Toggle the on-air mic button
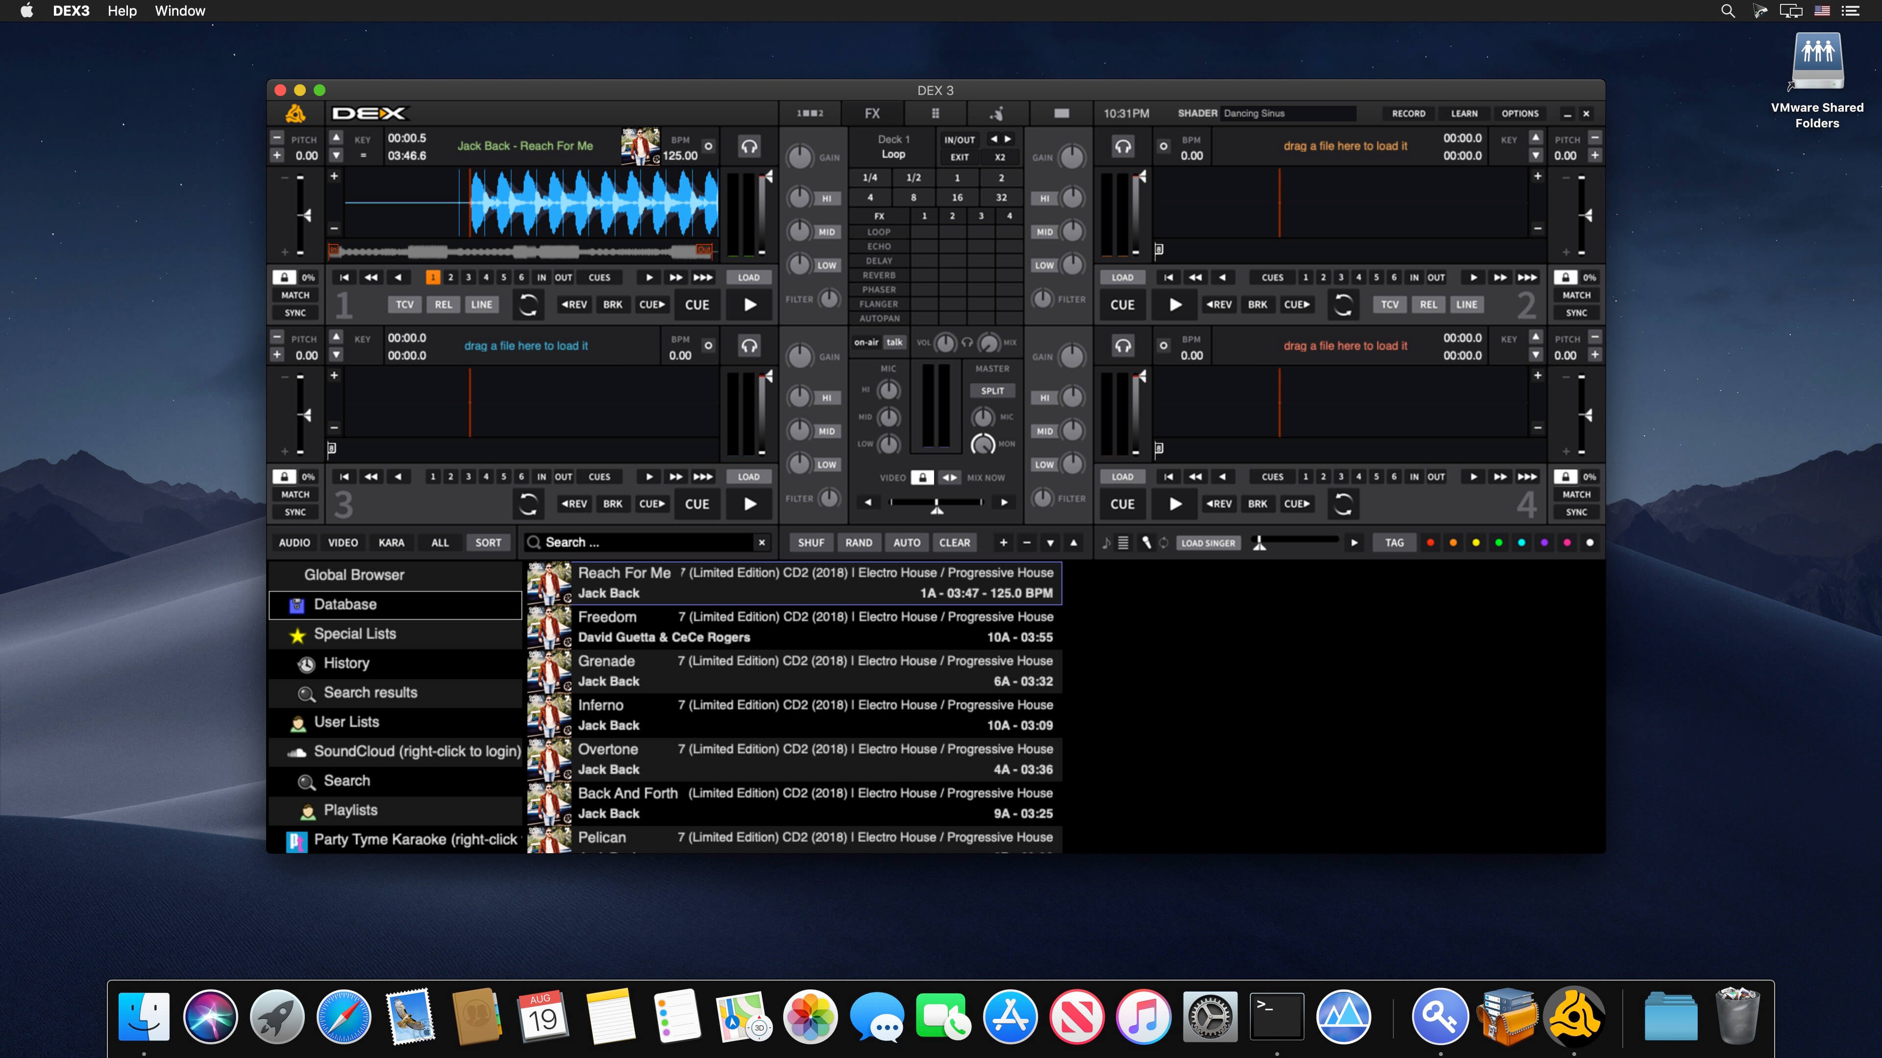Screen dimensions: 1882x1058 click(866, 342)
